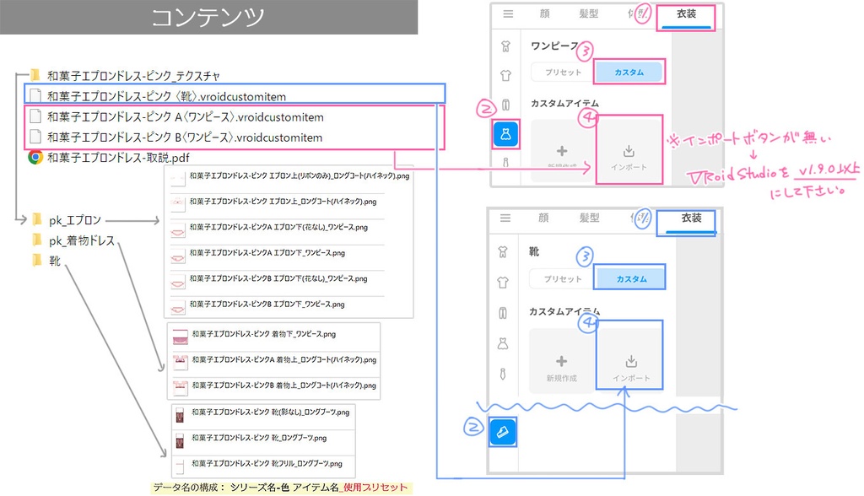Open 髪型 tab in upper panel
This screenshot has width=864, height=496.
tap(588, 13)
